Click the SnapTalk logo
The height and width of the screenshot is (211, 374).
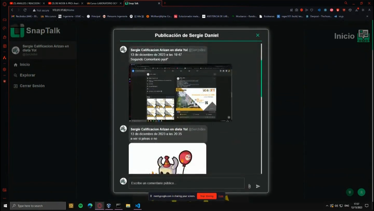click(x=35, y=30)
